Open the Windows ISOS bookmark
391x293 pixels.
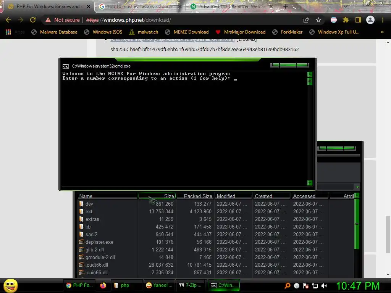103,32
